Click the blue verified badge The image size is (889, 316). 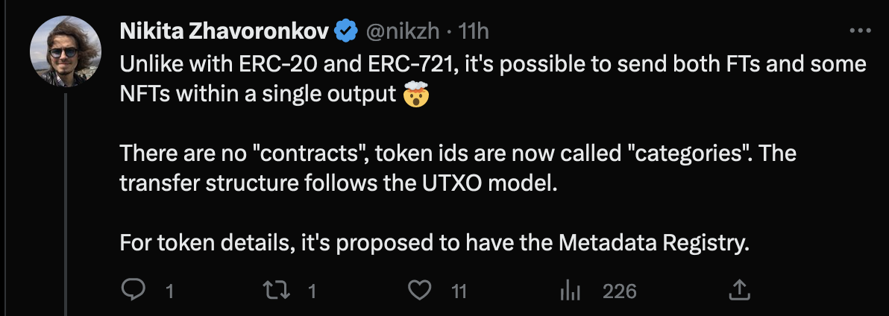[345, 31]
